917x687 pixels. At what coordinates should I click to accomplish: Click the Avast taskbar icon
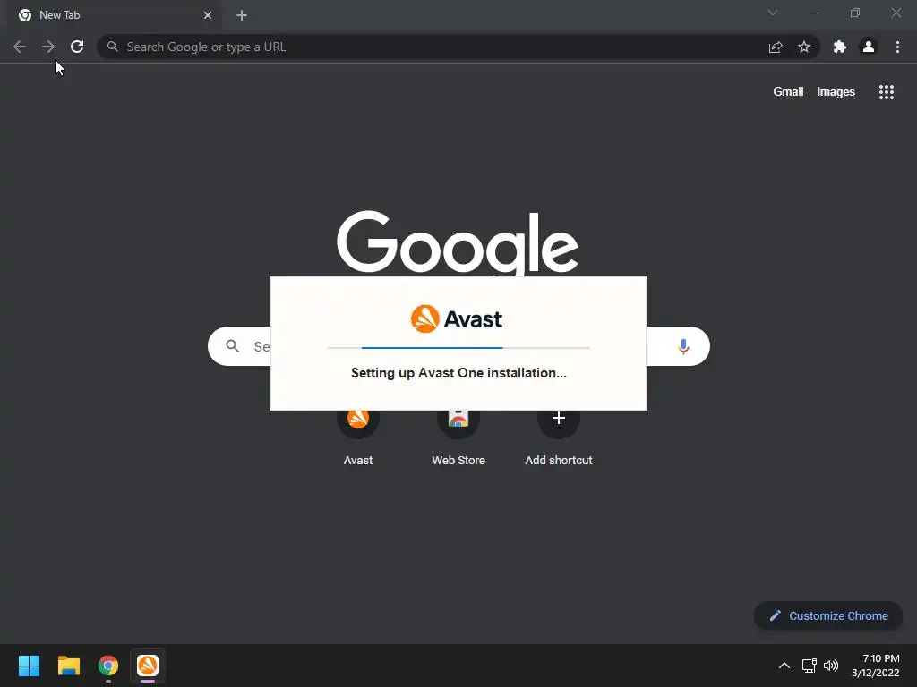pos(148,666)
